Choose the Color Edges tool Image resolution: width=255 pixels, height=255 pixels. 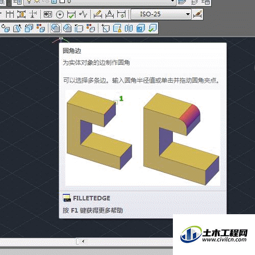90,28
